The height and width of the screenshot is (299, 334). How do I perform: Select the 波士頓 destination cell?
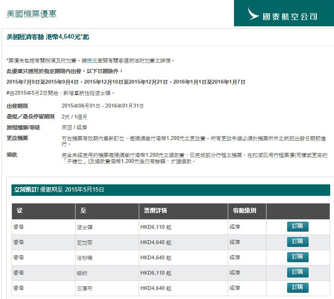(x=84, y=227)
